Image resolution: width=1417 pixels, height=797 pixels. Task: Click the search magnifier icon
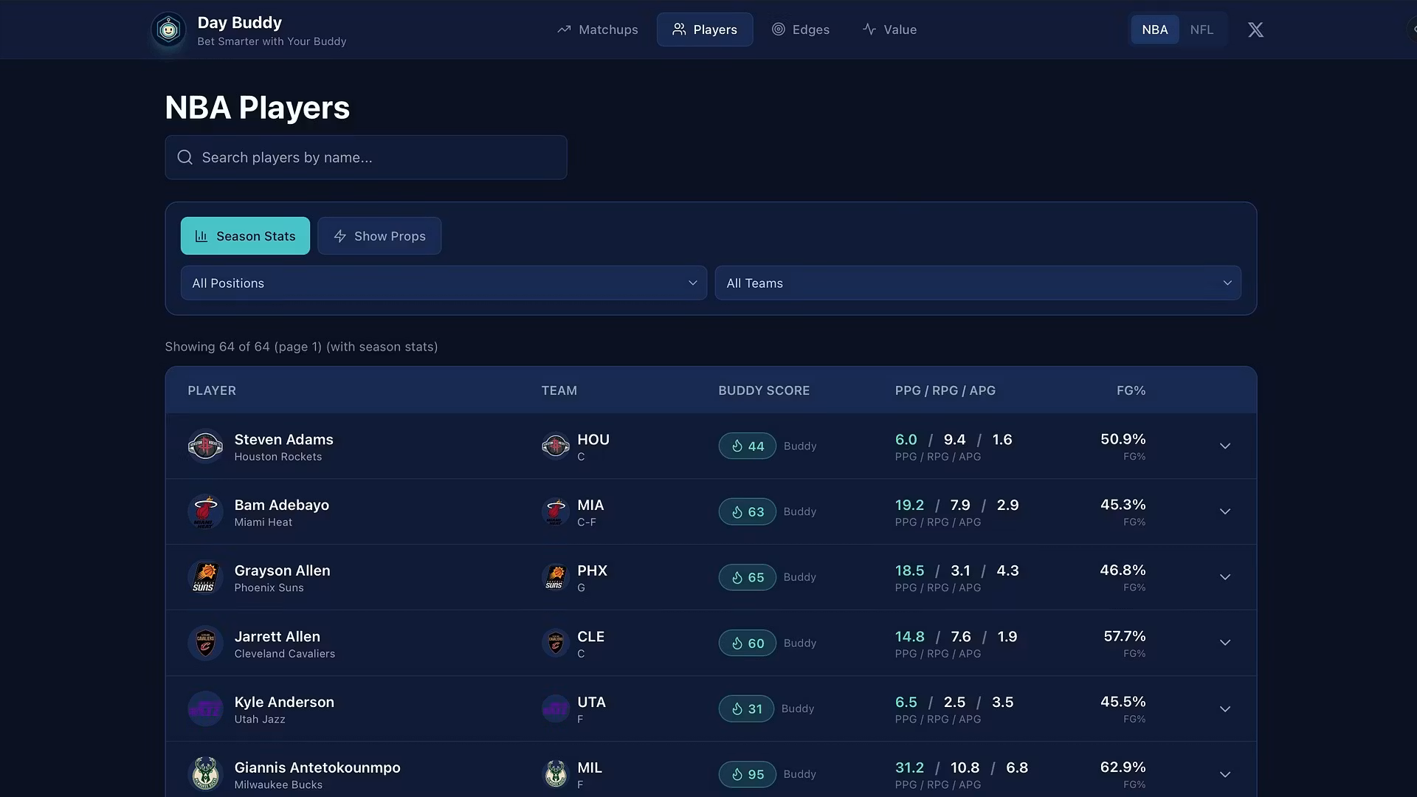185,157
